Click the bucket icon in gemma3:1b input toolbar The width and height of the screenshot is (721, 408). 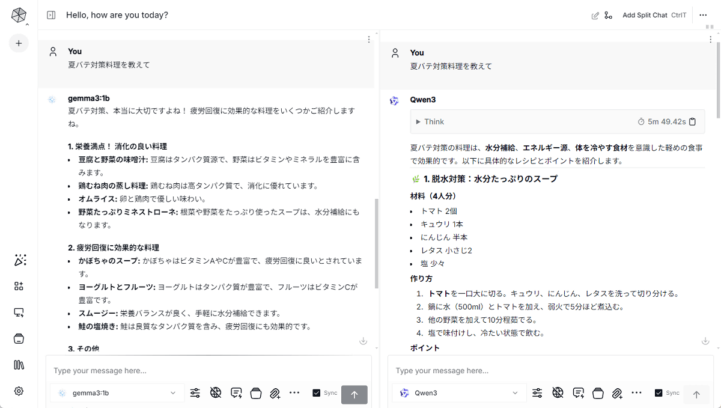[255, 393]
